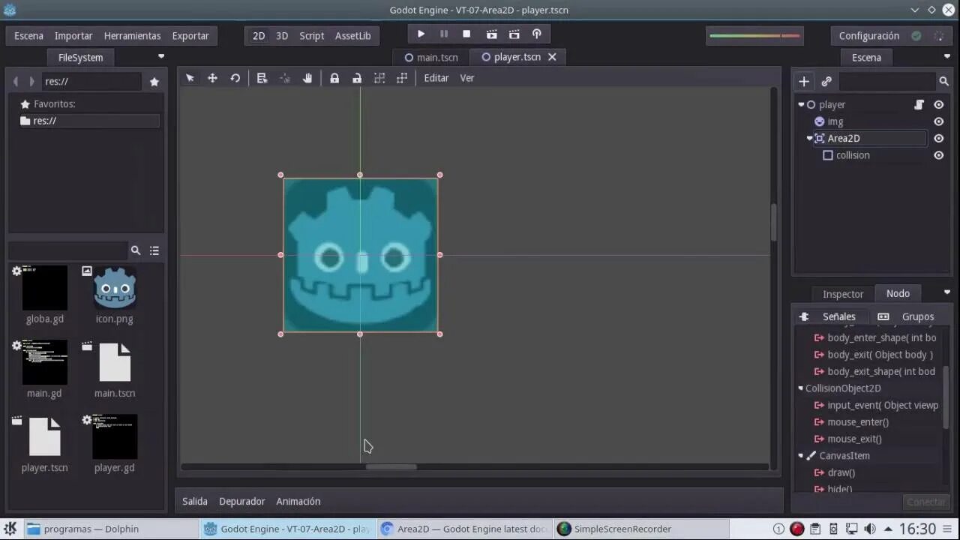The image size is (960, 540).
Task: Click the list select tool icon
Action: [262, 78]
